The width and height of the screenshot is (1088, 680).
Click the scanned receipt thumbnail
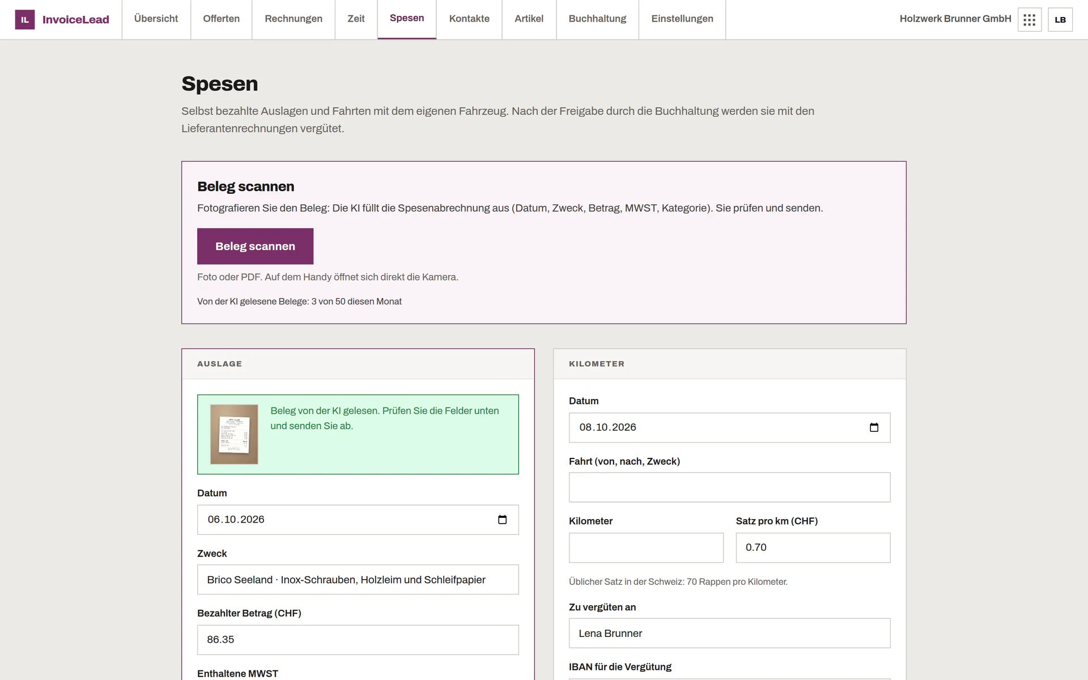[234, 434]
